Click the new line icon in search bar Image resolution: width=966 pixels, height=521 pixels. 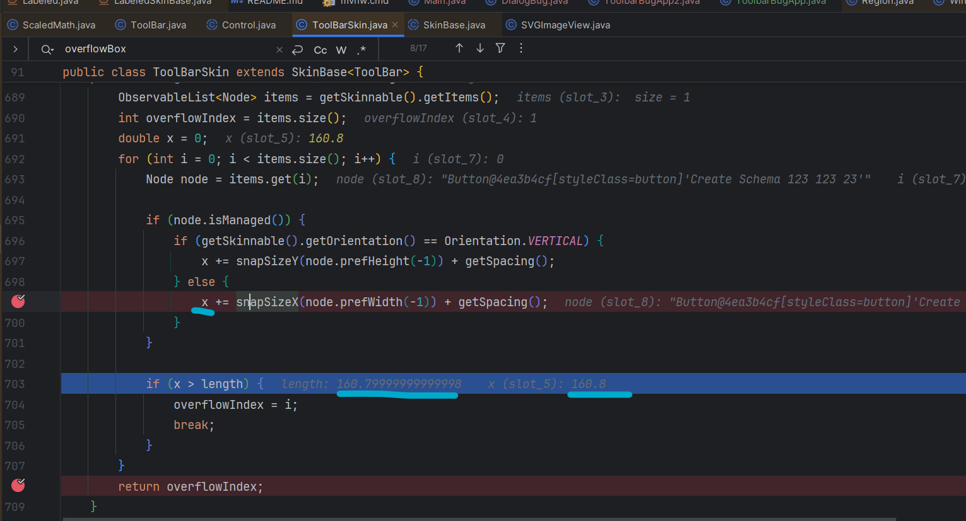(x=298, y=50)
